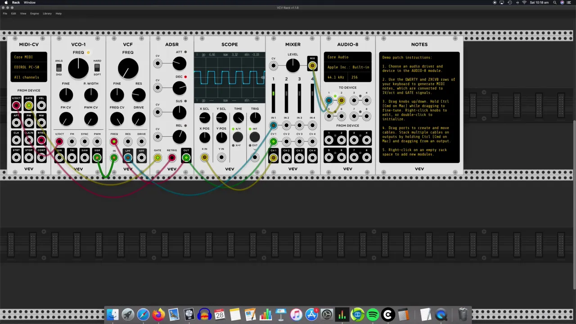Click the Mixer IN 2 port
Image resolution: width=576 pixels, height=324 pixels.
pos(286,126)
